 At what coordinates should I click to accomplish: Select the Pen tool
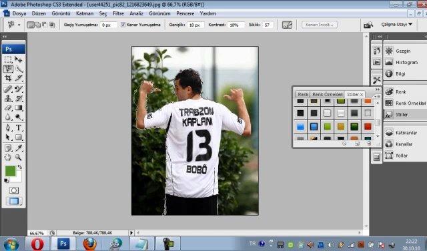pos(8,128)
